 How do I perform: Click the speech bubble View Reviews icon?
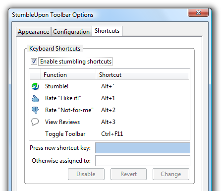[x=35, y=122]
